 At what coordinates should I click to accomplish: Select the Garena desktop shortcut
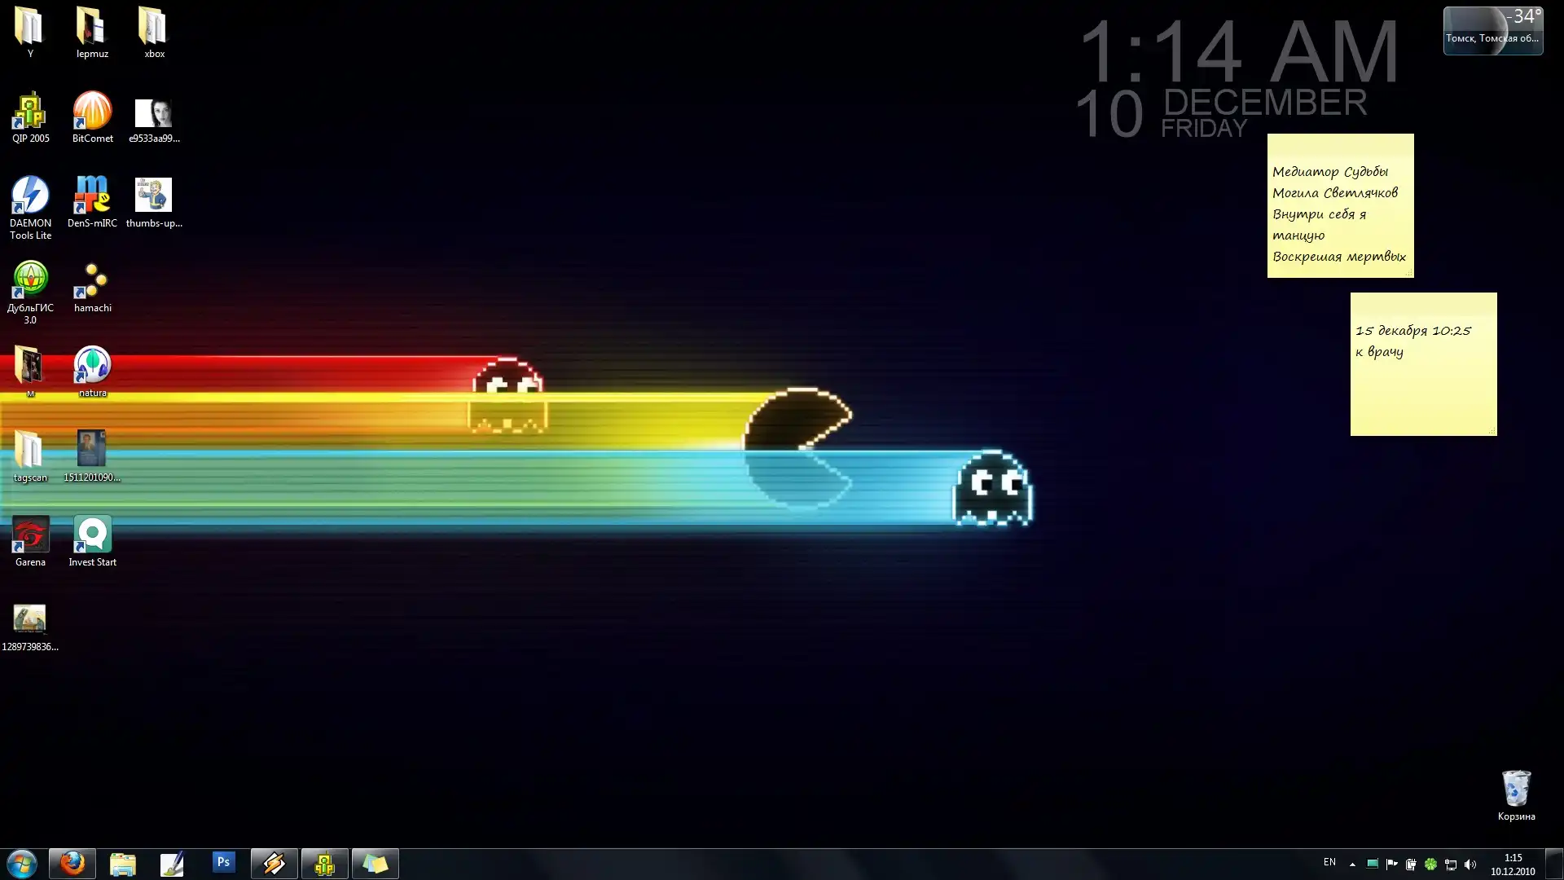click(30, 536)
